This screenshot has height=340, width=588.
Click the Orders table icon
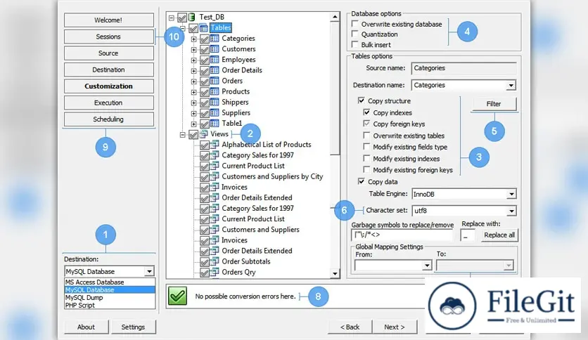pos(215,81)
